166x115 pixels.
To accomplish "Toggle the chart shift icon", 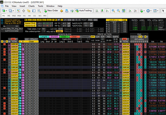I will point(135,11).
